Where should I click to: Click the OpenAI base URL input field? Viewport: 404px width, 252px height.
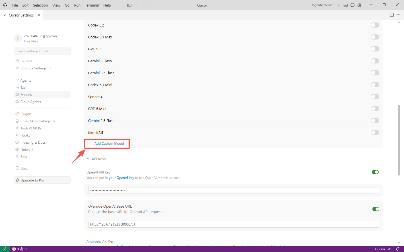pos(234,224)
